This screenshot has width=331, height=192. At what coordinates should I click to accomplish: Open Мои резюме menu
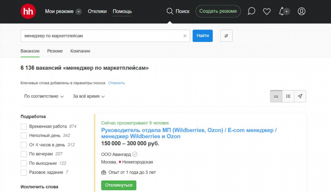[59, 11]
